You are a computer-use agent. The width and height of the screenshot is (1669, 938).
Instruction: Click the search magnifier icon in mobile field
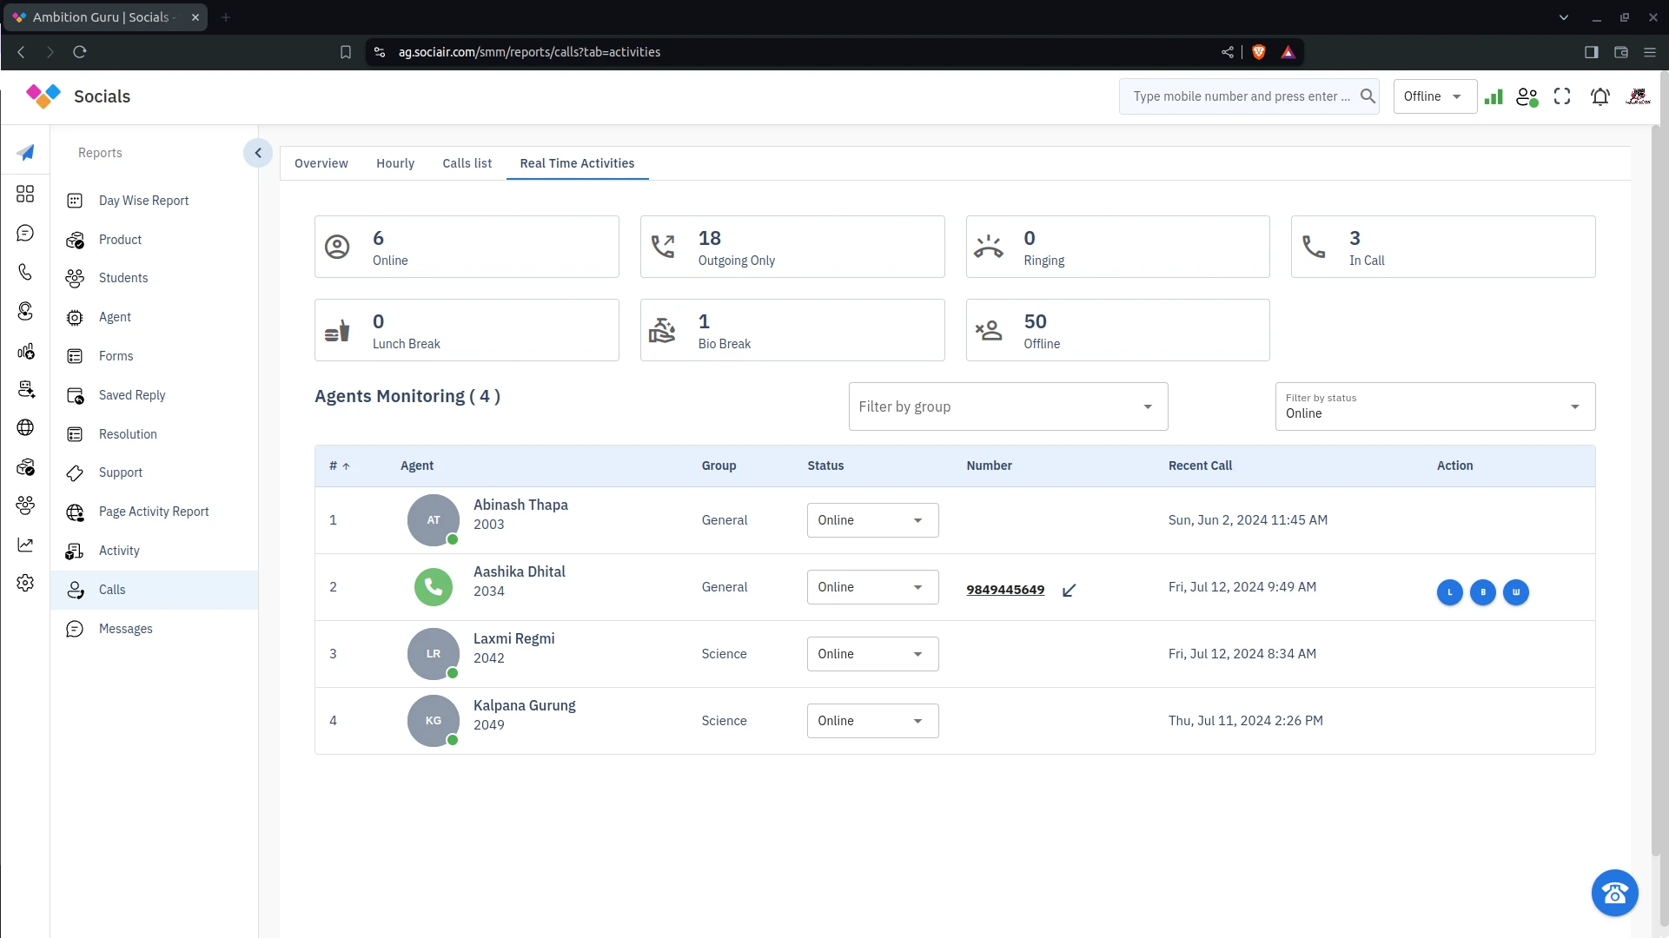click(x=1368, y=96)
